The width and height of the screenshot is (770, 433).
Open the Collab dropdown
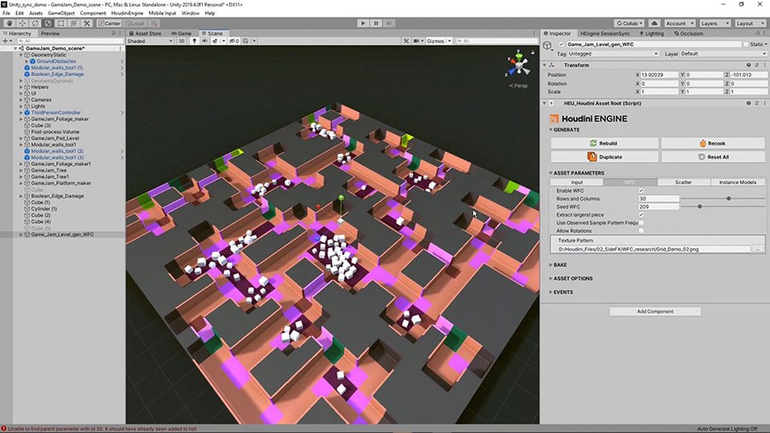click(630, 23)
